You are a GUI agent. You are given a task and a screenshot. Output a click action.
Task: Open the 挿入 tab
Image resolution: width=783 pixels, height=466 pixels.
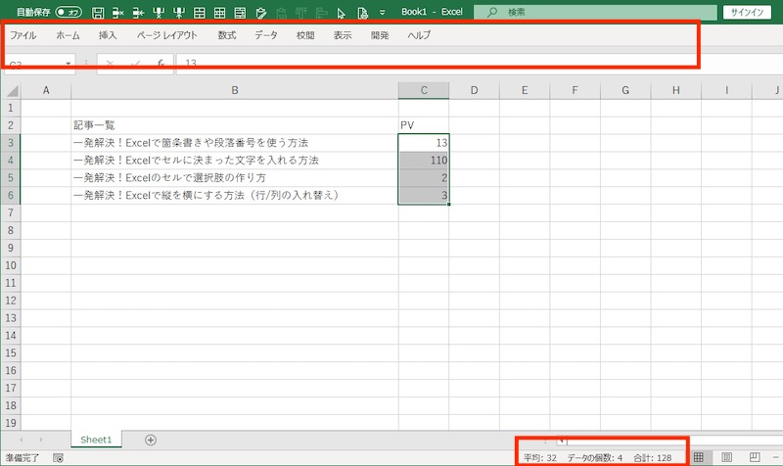(108, 35)
